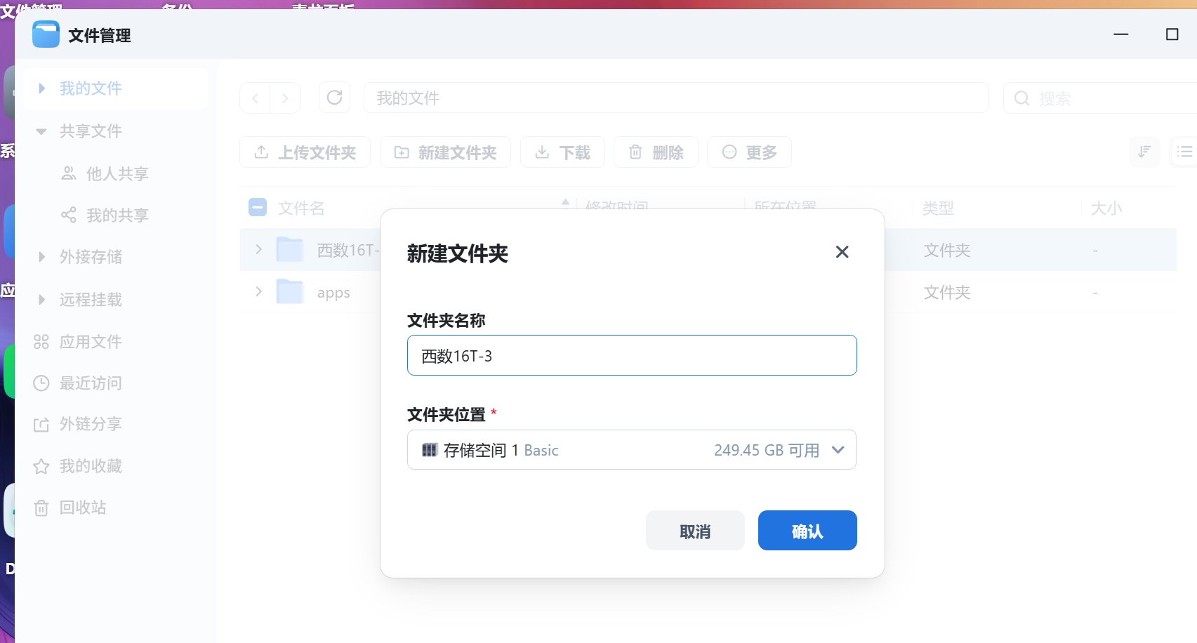This screenshot has height=643, width=1197.
Task: Click the 外链分享 export icon
Action: [x=41, y=425]
